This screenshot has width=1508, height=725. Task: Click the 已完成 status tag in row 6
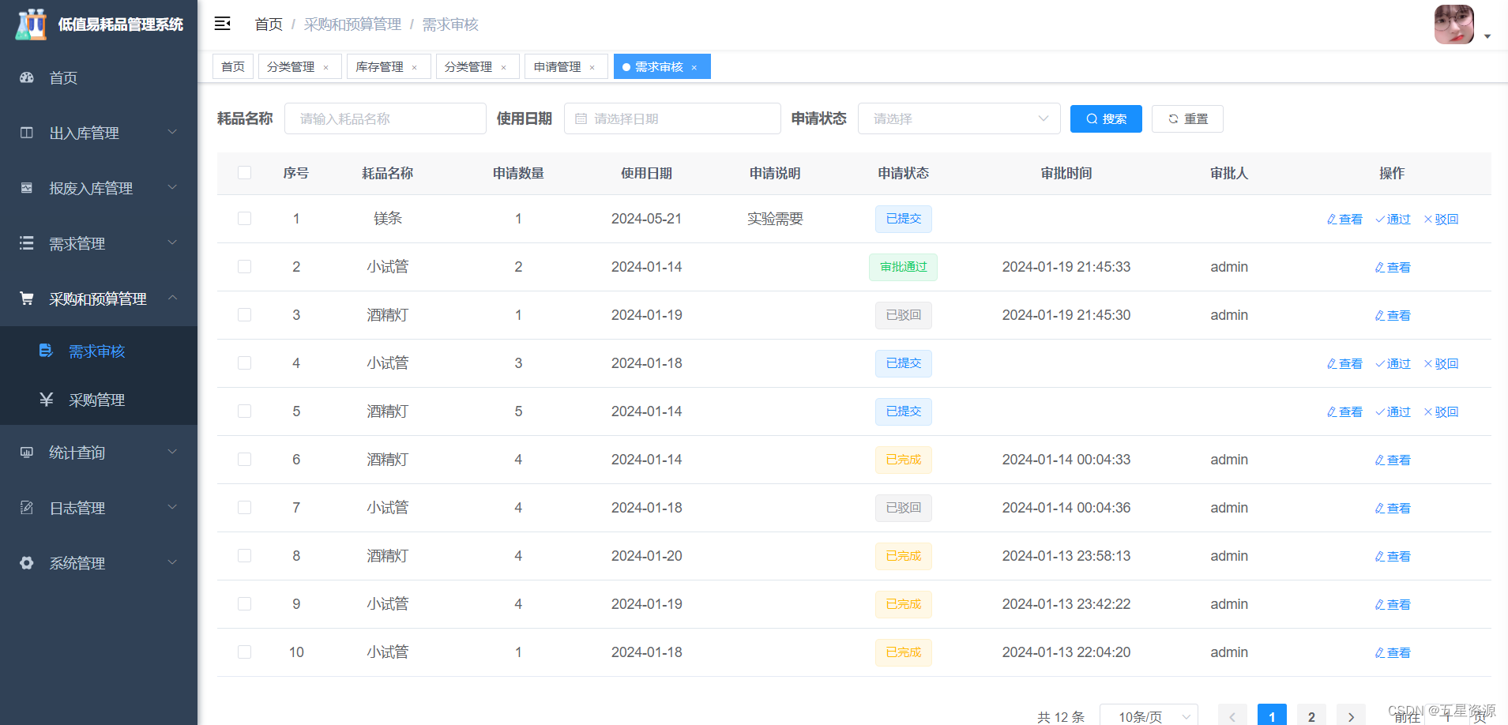point(903,460)
